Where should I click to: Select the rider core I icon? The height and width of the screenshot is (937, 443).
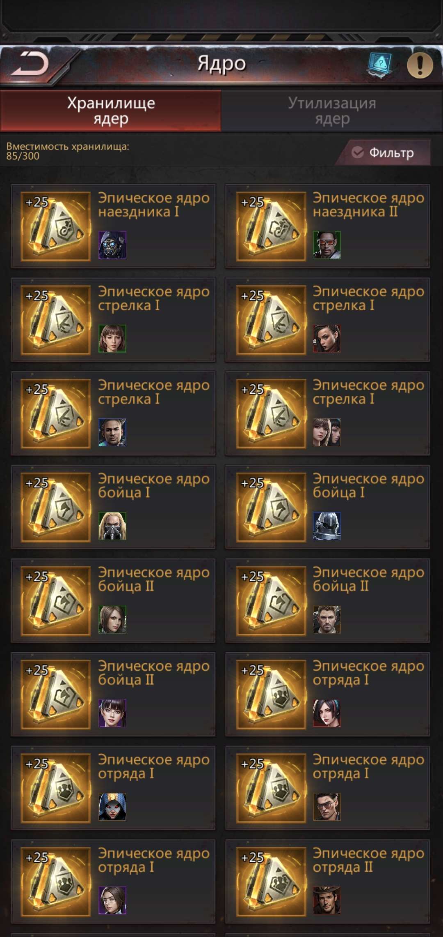[x=56, y=226]
